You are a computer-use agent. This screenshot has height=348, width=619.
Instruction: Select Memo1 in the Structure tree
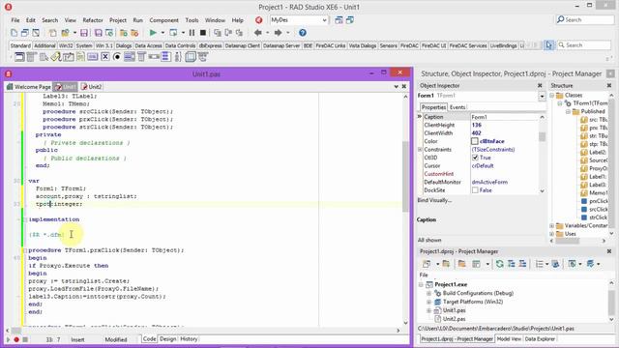(598, 193)
